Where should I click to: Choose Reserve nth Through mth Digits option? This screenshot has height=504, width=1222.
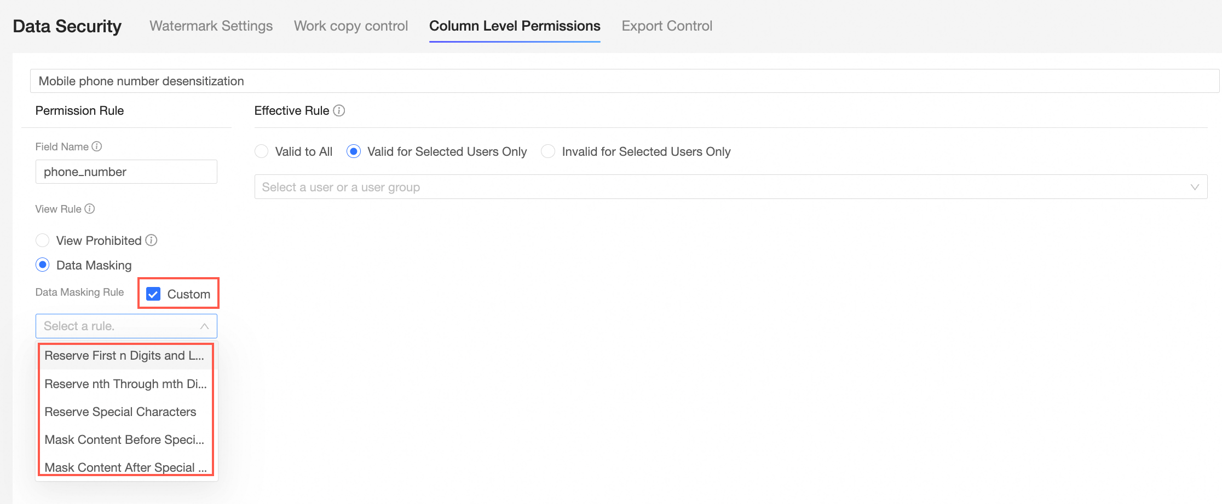(125, 384)
